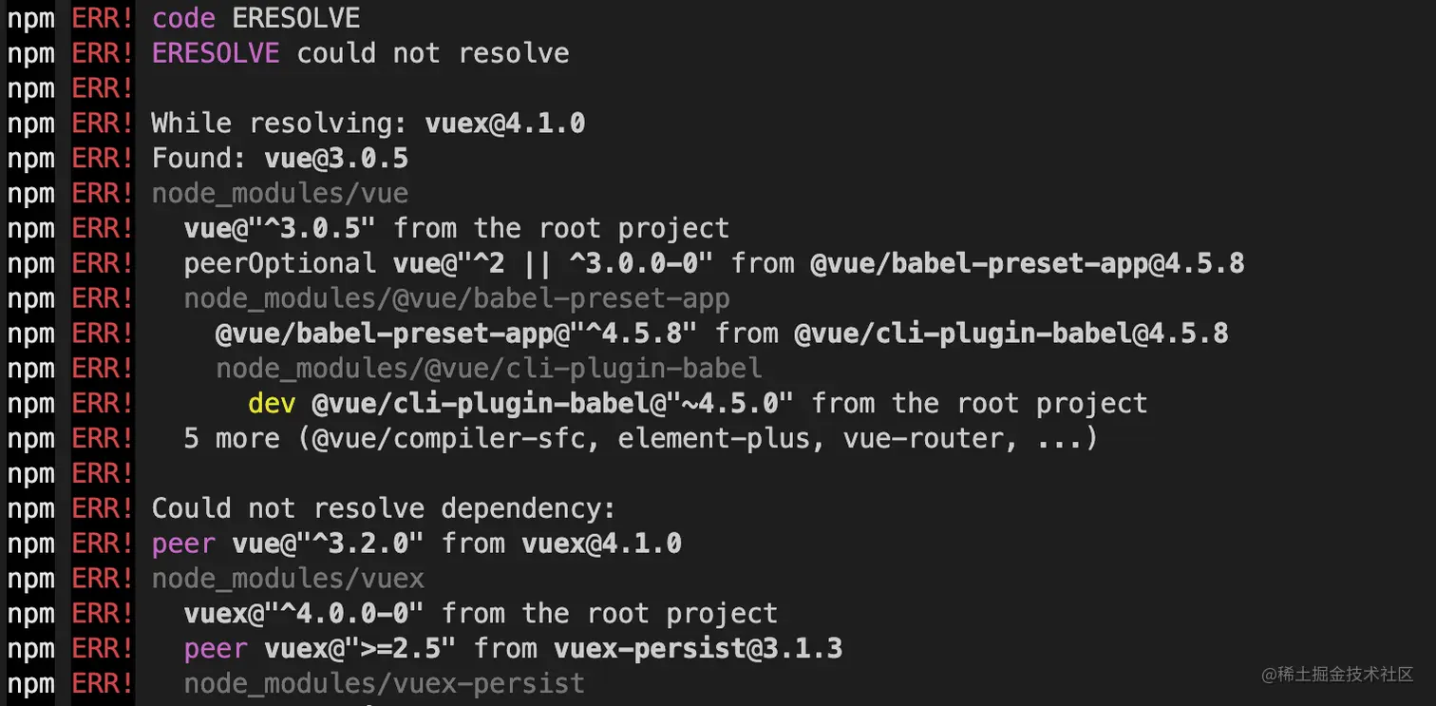Open the node_modules/@vue/babel-preset-app path
1436x706 pixels.
point(457,298)
